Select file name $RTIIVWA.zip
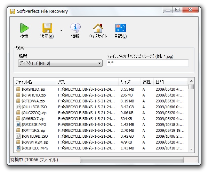This screenshot has height=174, width=209. (33, 101)
